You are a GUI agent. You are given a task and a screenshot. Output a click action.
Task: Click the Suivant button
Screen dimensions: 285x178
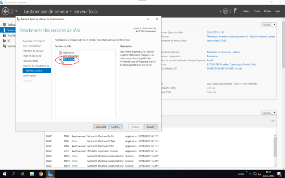coord(116,126)
